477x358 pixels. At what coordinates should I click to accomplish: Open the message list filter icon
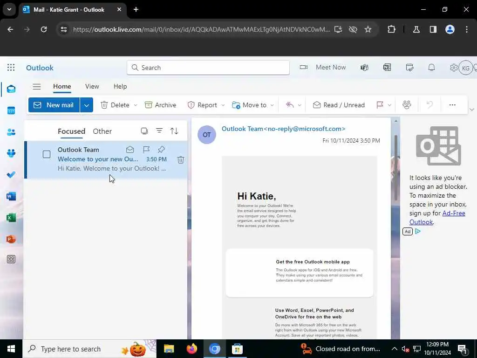click(x=159, y=131)
